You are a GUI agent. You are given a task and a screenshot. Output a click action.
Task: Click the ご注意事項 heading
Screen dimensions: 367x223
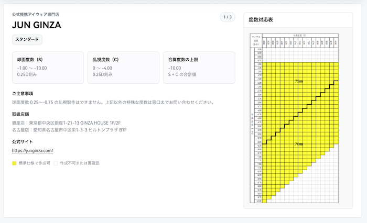click(x=23, y=94)
